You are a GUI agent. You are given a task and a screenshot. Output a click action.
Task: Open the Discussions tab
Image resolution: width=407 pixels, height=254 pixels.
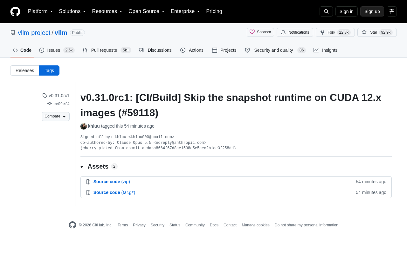[155, 50]
